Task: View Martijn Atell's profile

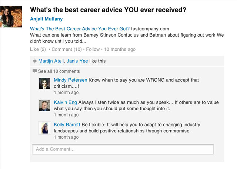Action: (x=51, y=61)
